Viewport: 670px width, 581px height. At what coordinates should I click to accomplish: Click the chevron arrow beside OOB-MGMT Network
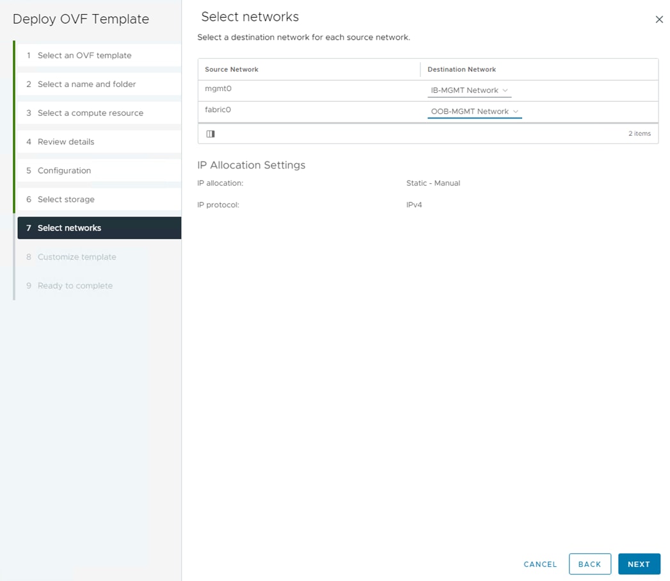tap(516, 111)
